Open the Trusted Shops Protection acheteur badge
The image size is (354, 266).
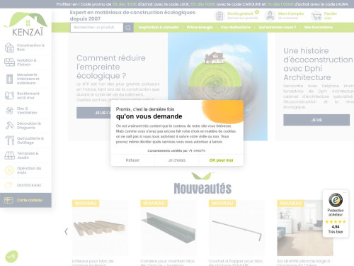[336, 214]
